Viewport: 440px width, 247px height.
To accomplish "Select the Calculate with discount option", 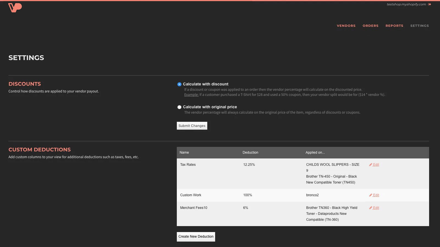I will 179,84.
